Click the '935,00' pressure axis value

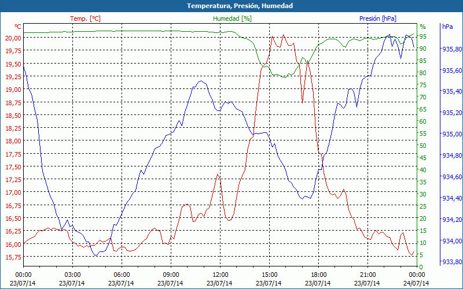tap(452, 134)
